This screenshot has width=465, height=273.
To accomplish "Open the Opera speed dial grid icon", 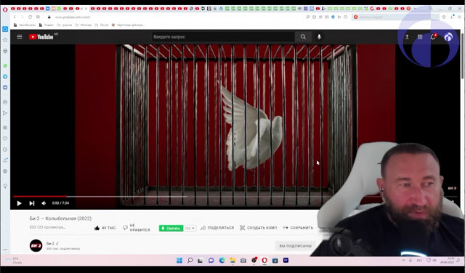I will (38, 17).
